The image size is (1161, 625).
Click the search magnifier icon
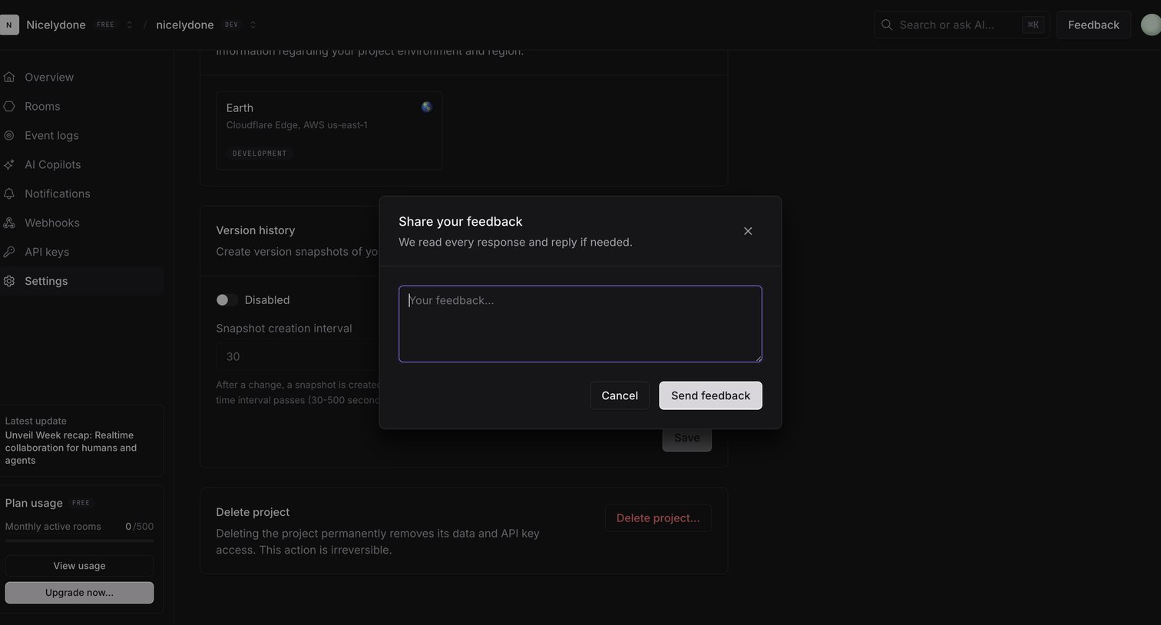pyautogui.click(x=887, y=25)
